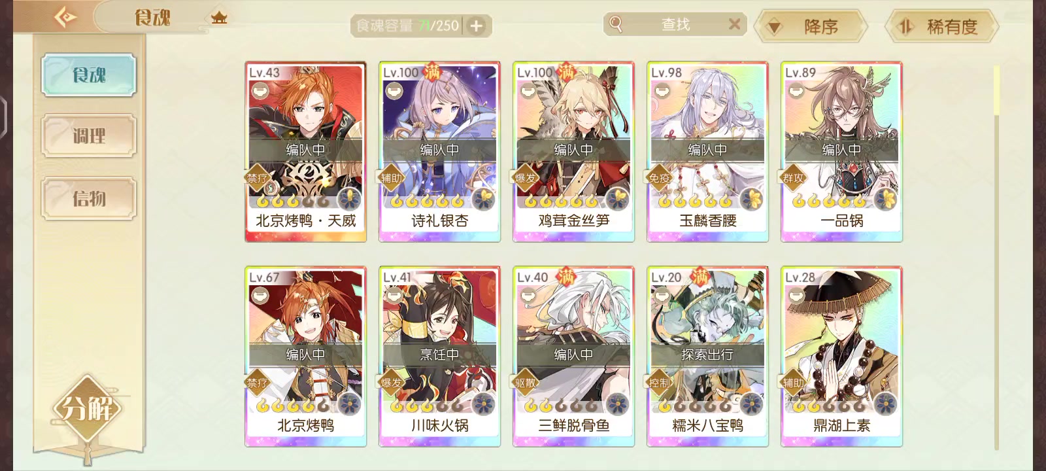This screenshot has height=471, width=1046.
Task: Click the 群攻 role tag on 一品锅
Action: (793, 178)
